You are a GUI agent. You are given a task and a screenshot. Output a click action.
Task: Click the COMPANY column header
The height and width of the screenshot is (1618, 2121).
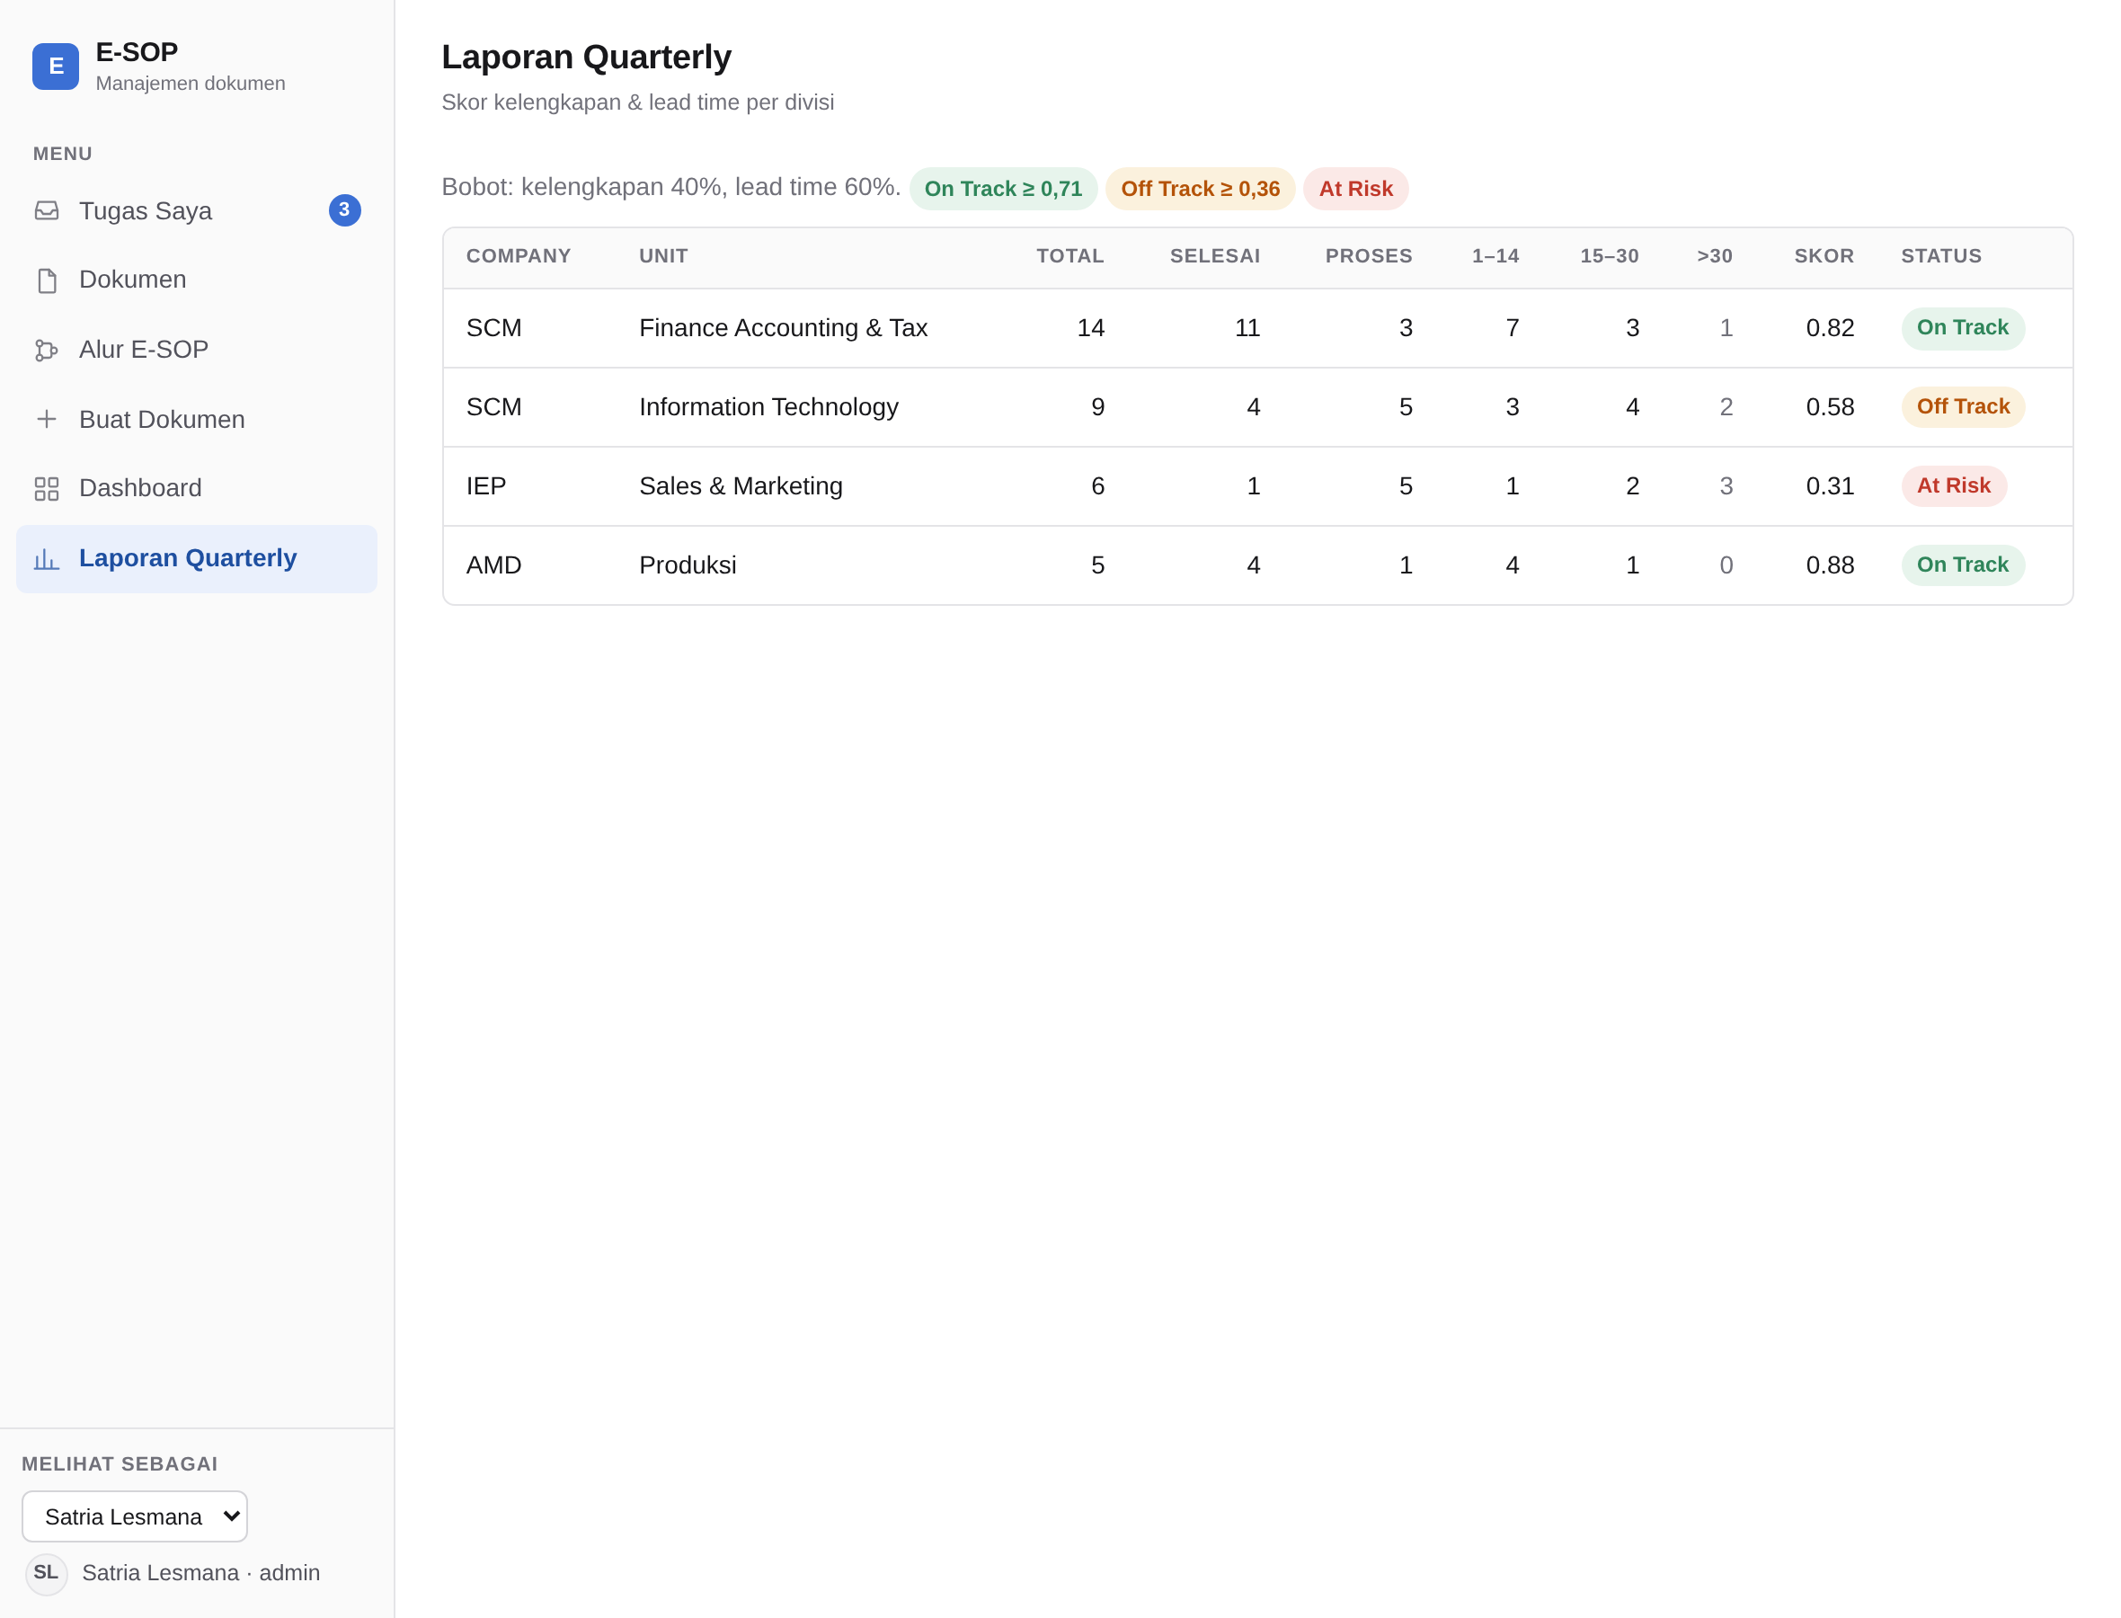click(x=518, y=256)
